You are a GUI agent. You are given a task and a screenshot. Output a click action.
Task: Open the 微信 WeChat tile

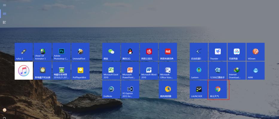tap(111, 52)
